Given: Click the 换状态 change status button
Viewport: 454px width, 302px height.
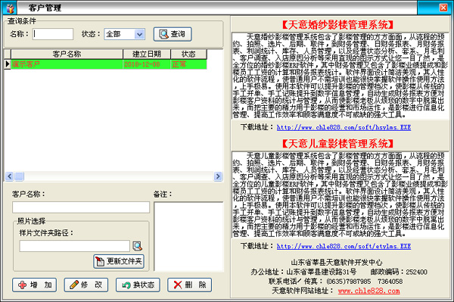Looking at the screenshot, I should click(138, 285).
